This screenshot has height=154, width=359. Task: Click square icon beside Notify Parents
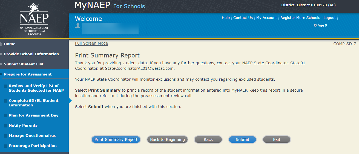[5, 126]
